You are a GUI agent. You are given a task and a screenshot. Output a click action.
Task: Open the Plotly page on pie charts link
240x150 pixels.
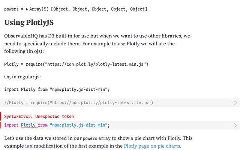152,146
